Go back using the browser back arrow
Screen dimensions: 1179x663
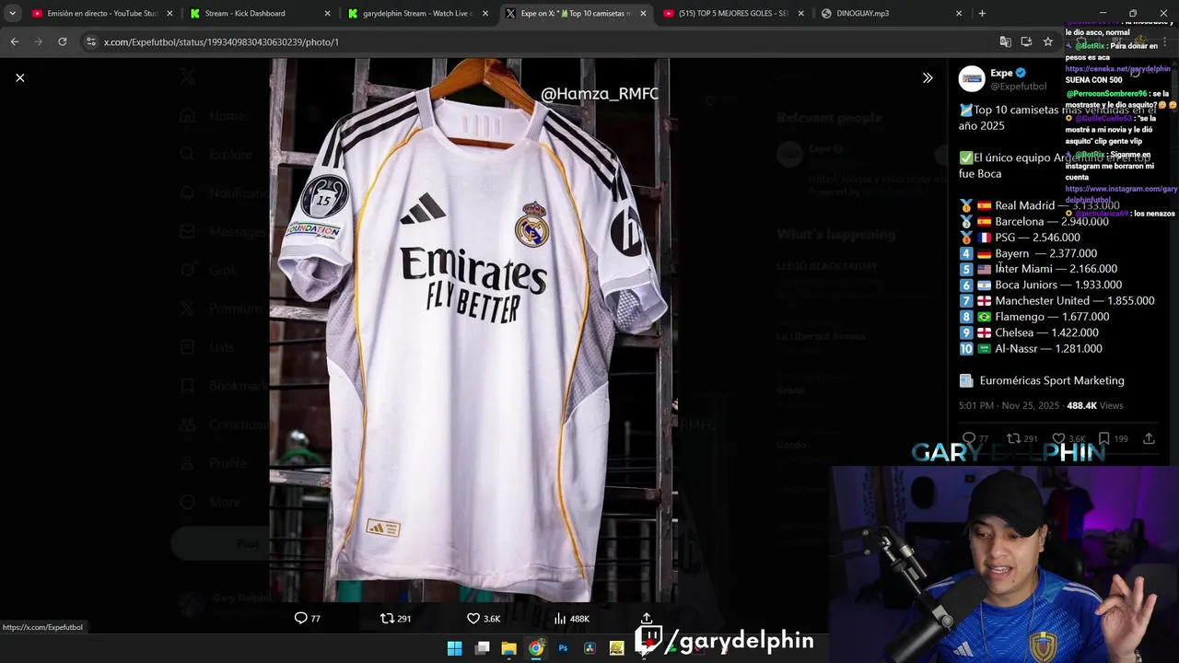click(15, 41)
